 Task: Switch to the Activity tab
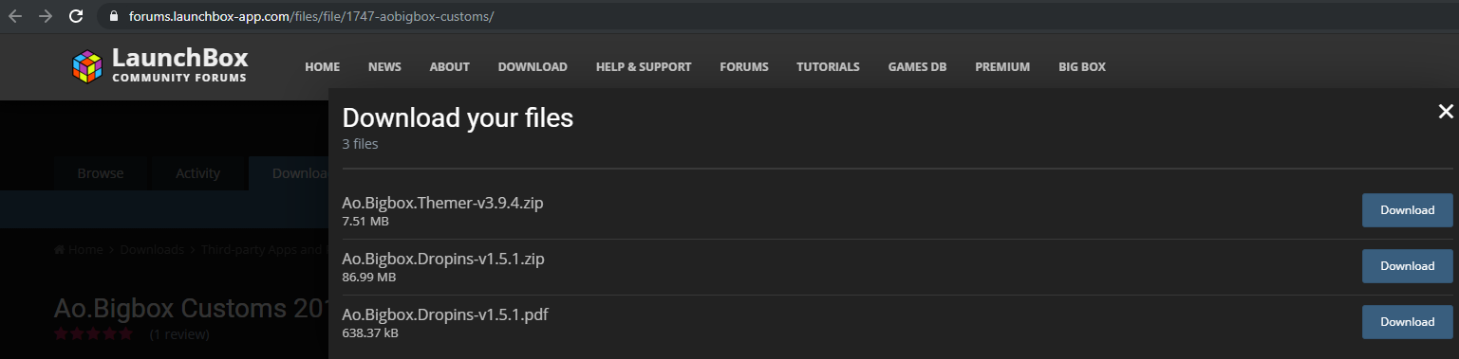coord(198,173)
